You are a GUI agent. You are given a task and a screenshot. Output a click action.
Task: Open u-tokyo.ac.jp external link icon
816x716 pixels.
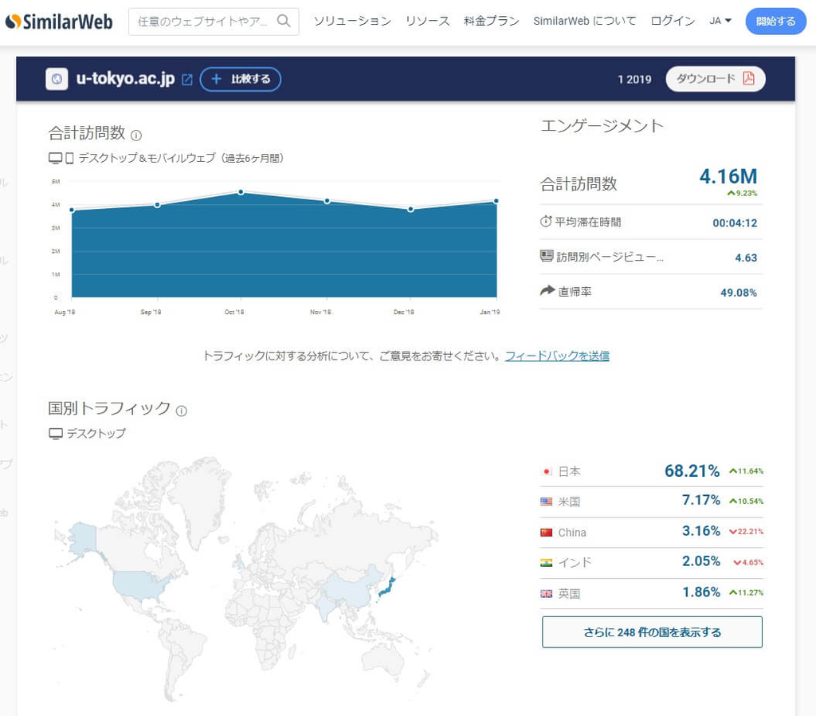click(x=186, y=80)
